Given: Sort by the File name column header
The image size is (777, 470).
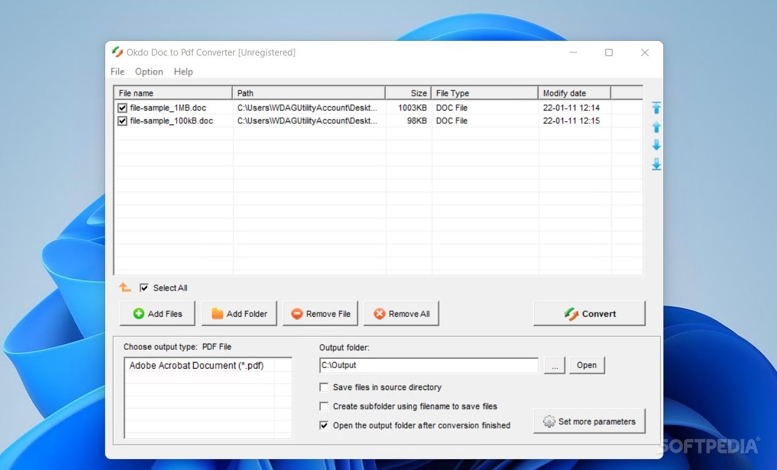Looking at the screenshot, I should [174, 93].
